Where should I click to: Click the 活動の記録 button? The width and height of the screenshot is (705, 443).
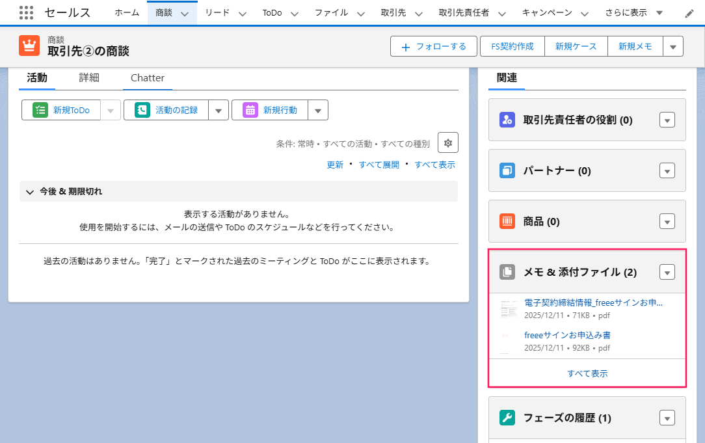coord(166,110)
